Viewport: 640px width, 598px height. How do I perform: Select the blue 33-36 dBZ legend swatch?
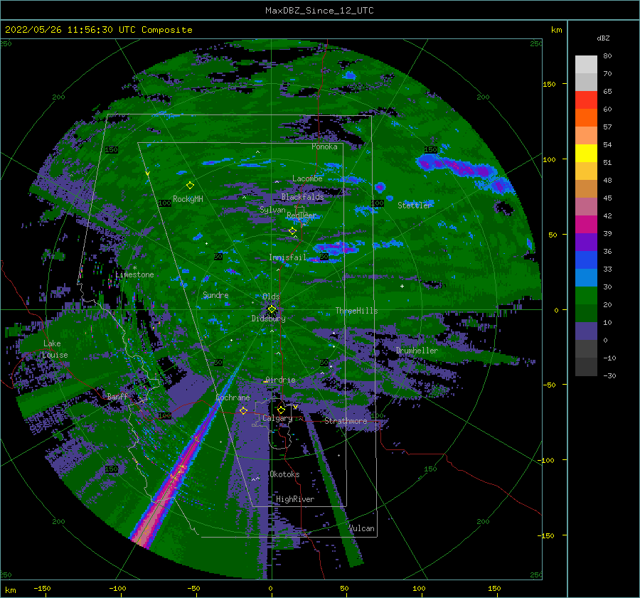586,260
